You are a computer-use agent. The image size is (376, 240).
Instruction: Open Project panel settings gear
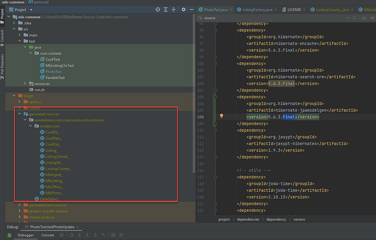184,10
